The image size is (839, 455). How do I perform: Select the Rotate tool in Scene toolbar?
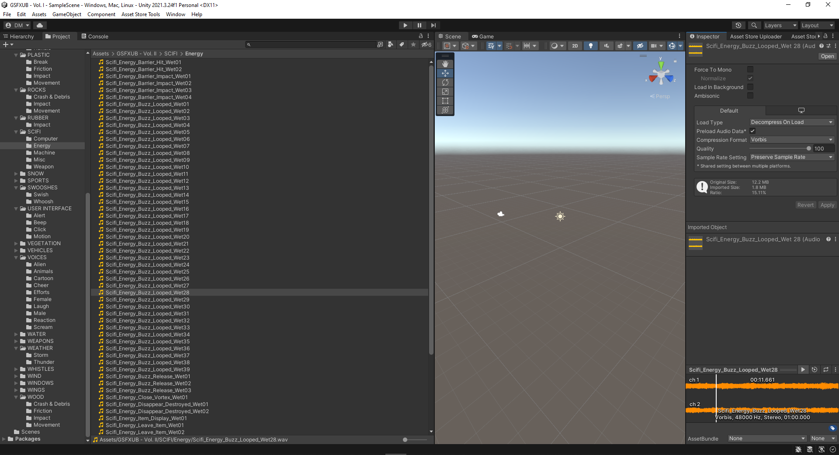tap(445, 82)
